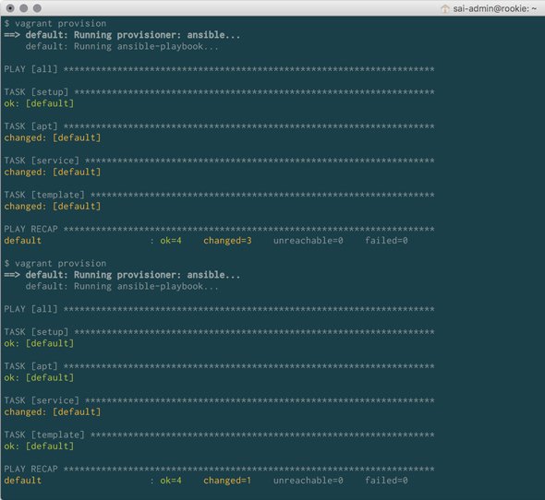This screenshot has width=545, height=500.
Task: Close the terminal window with red button
Action: (x=10, y=8)
